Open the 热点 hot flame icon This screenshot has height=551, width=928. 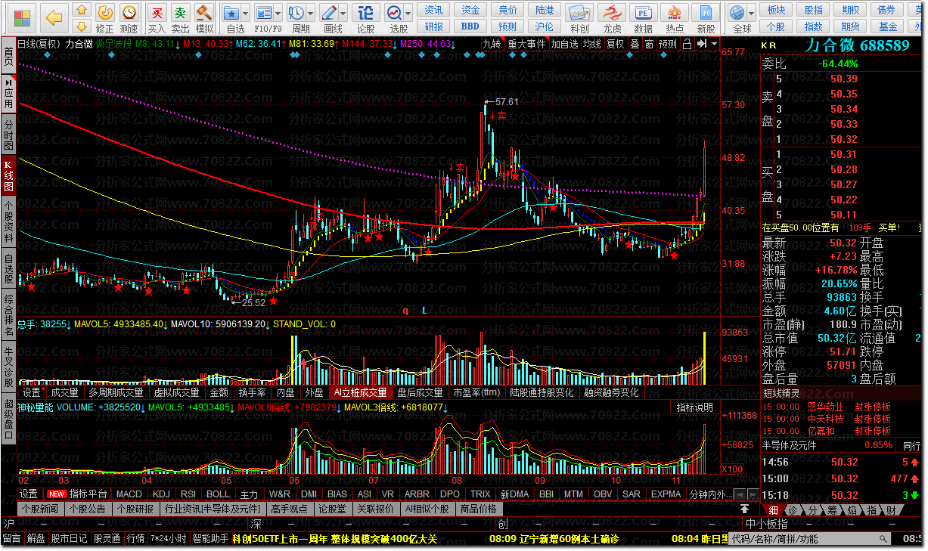coord(675,14)
